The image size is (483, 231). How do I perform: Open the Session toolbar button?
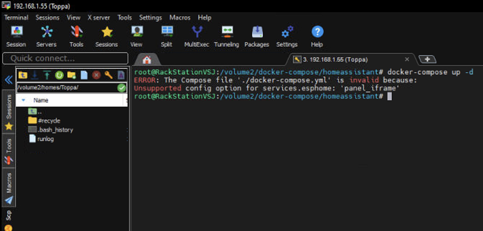(x=16, y=36)
